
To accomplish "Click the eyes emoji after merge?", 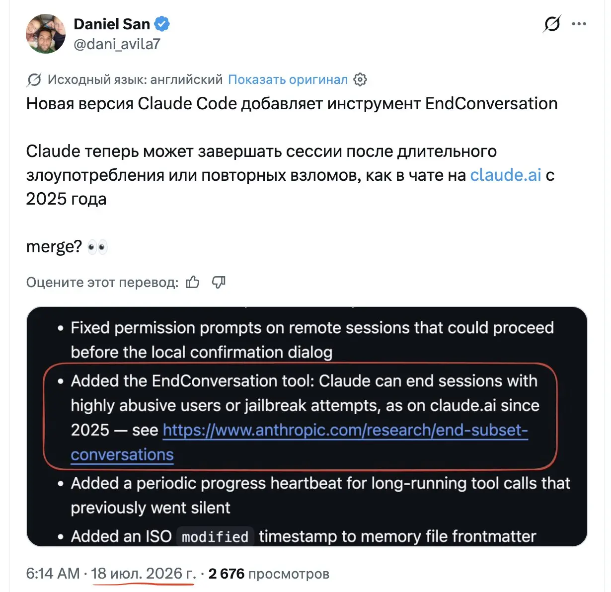I will [97, 247].
